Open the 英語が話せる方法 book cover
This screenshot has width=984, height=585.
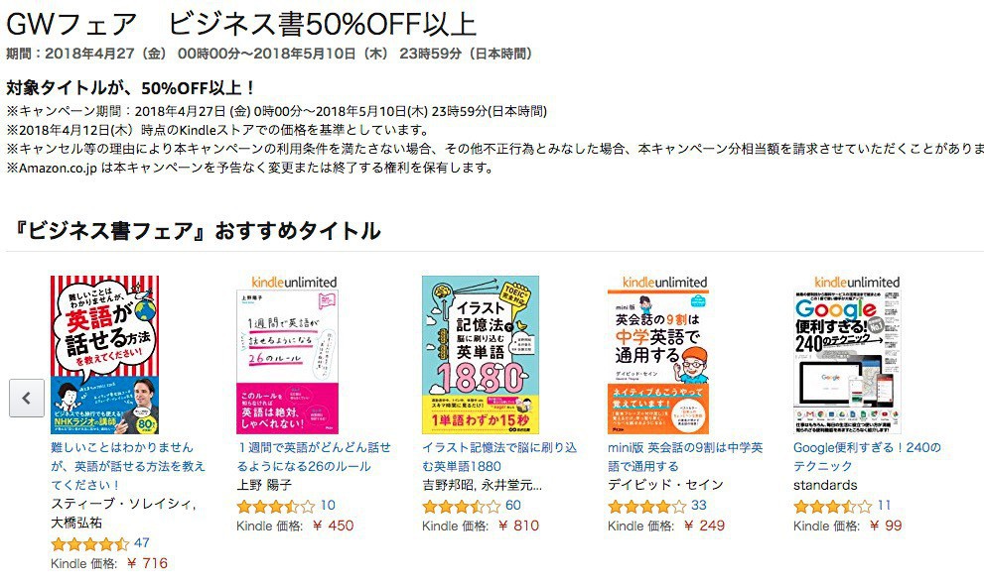tap(105, 355)
